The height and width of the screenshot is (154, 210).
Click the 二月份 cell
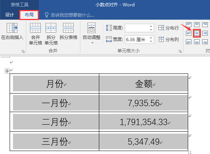[54, 122]
